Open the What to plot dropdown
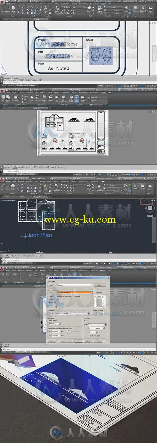 55,323
